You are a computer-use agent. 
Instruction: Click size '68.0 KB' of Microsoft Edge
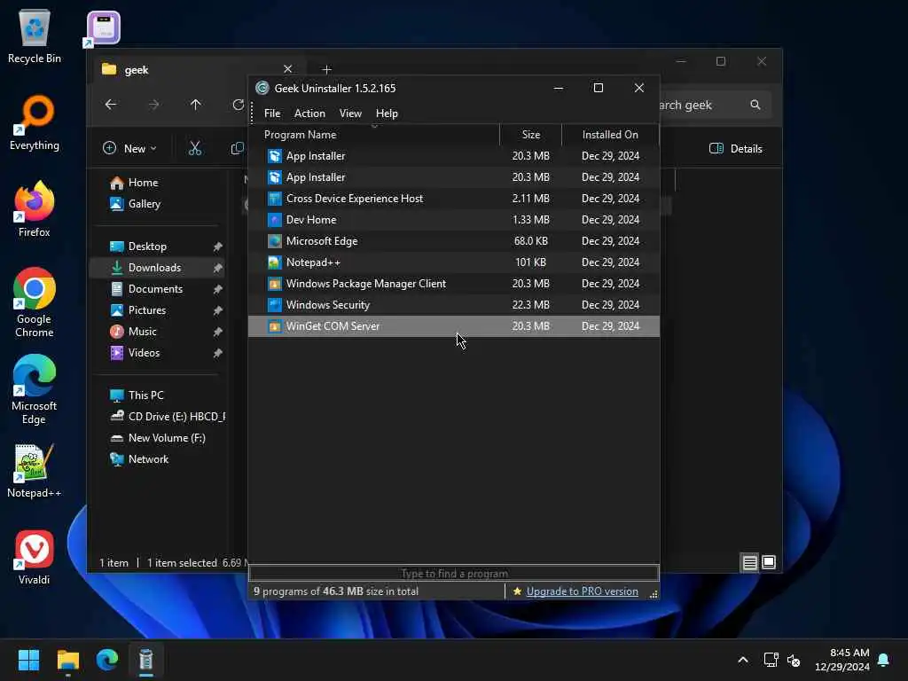[530, 241]
